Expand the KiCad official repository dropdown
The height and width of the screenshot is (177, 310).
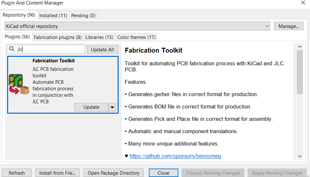coord(137,26)
